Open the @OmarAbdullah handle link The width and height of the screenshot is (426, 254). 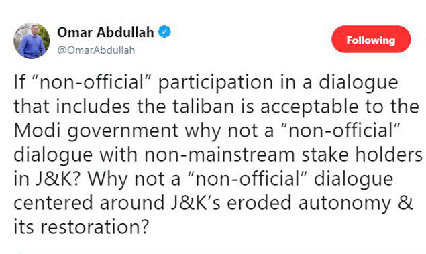point(96,50)
